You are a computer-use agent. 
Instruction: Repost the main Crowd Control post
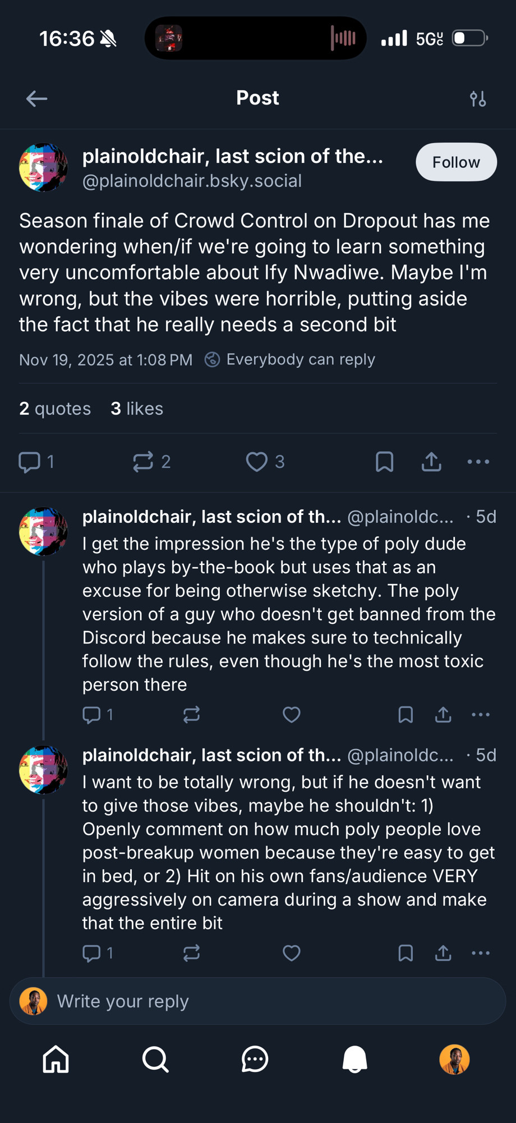[143, 462]
